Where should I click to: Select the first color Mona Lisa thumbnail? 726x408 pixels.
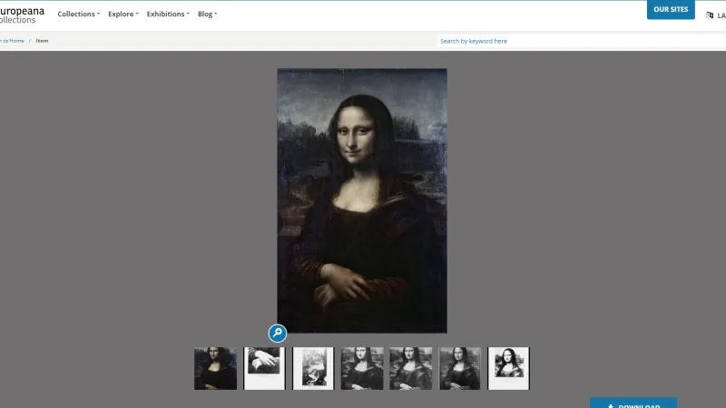(x=215, y=368)
